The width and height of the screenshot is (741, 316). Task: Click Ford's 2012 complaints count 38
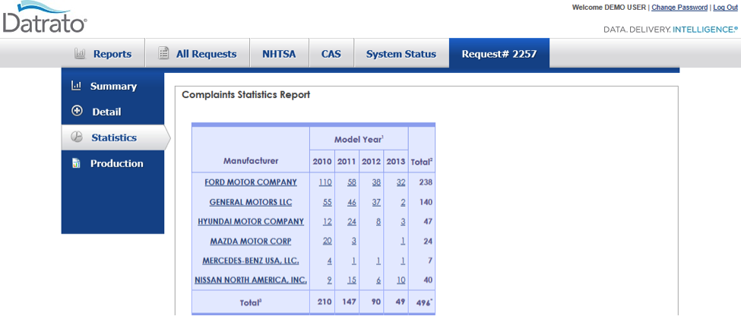click(376, 182)
